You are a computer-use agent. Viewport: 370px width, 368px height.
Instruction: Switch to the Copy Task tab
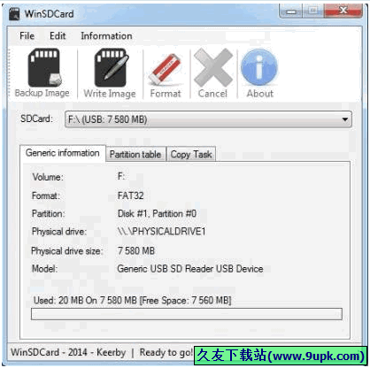tap(191, 154)
